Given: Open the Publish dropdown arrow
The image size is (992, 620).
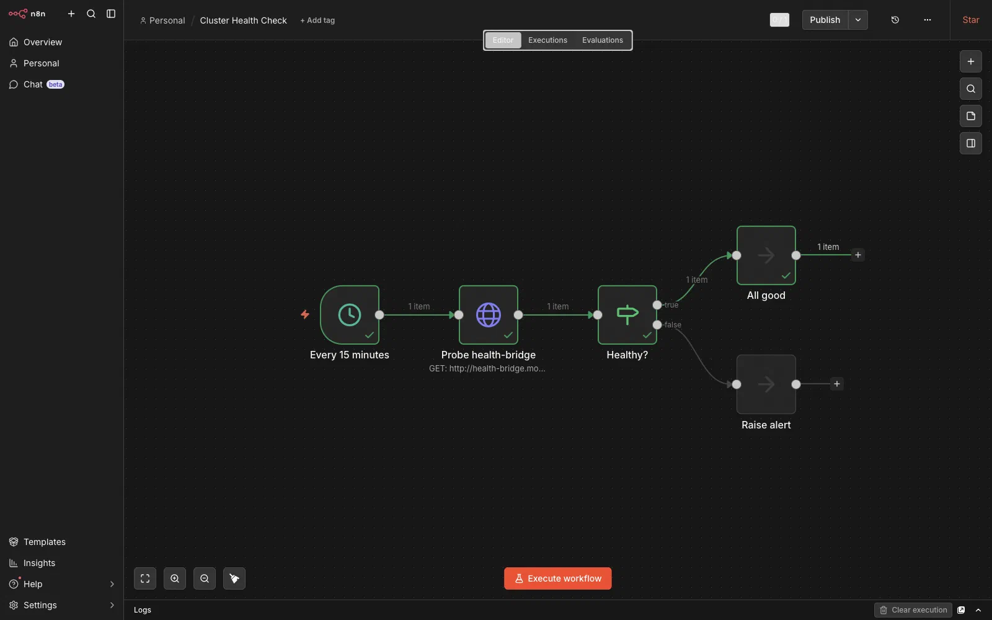Looking at the screenshot, I should click(858, 20).
